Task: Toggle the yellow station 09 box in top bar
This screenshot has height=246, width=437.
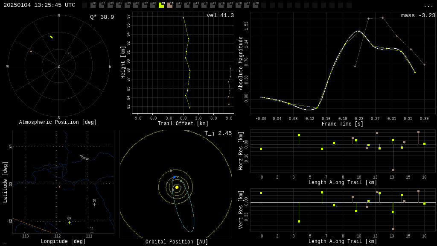Action: [x=161, y=5]
